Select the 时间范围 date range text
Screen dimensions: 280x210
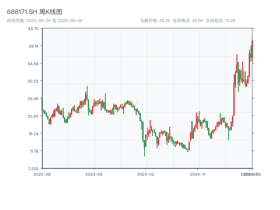[x=44, y=21]
